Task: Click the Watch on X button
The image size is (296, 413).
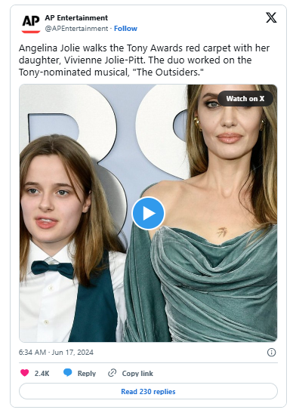Action: click(x=245, y=98)
